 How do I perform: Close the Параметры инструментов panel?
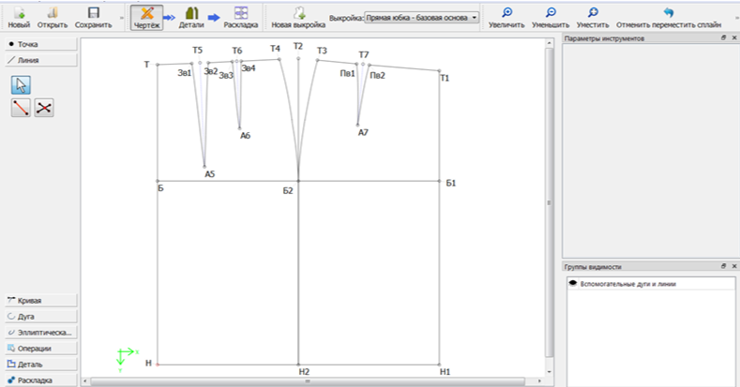coord(734,37)
